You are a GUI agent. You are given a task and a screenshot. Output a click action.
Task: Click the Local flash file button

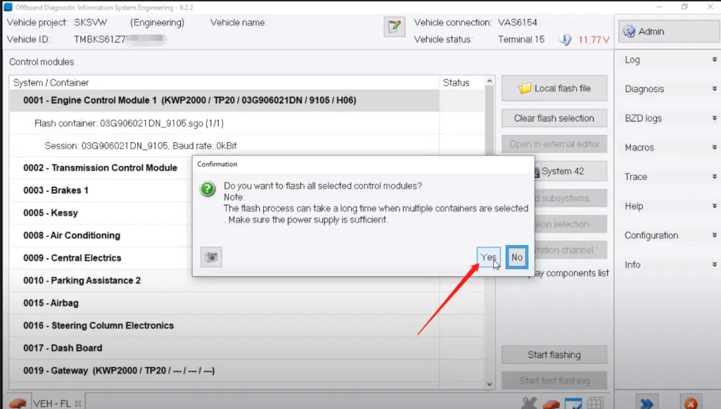[554, 89]
